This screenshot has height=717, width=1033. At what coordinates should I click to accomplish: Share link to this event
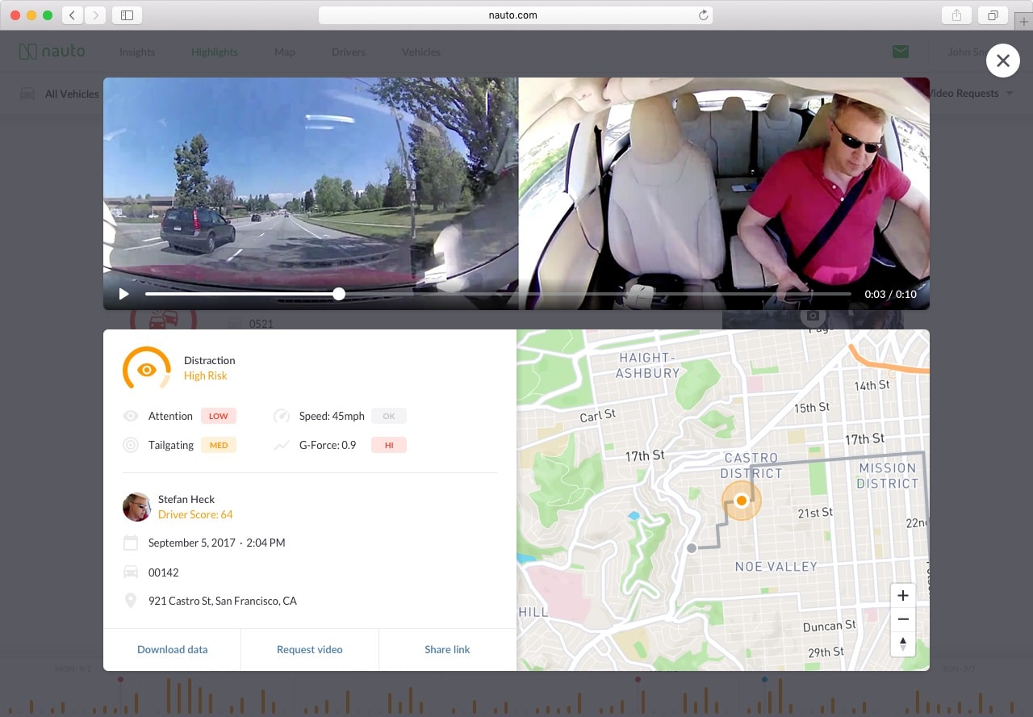coord(447,649)
